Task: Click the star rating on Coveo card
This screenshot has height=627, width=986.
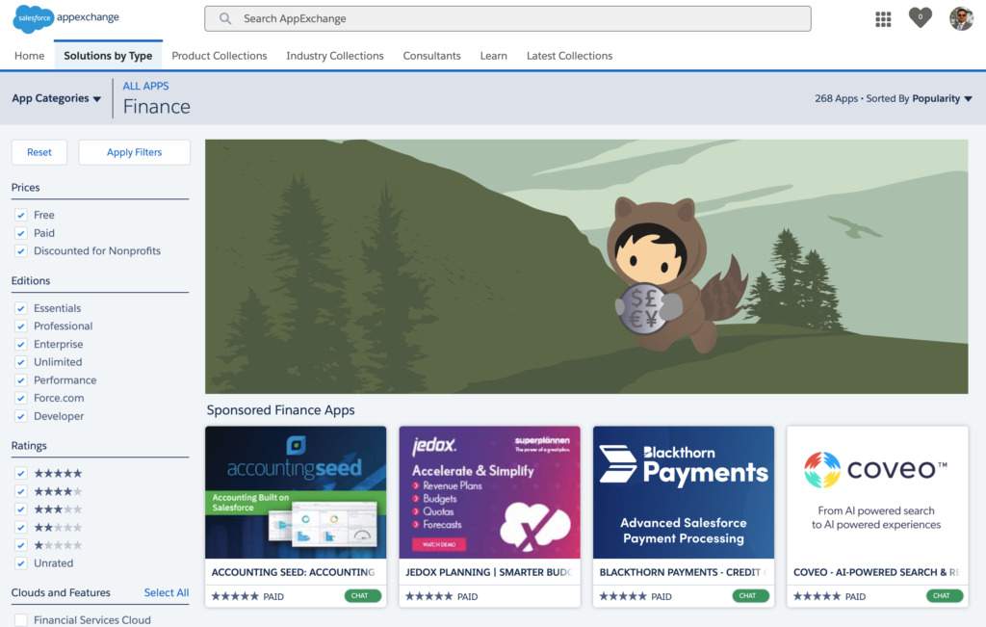Action: [817, 596]
